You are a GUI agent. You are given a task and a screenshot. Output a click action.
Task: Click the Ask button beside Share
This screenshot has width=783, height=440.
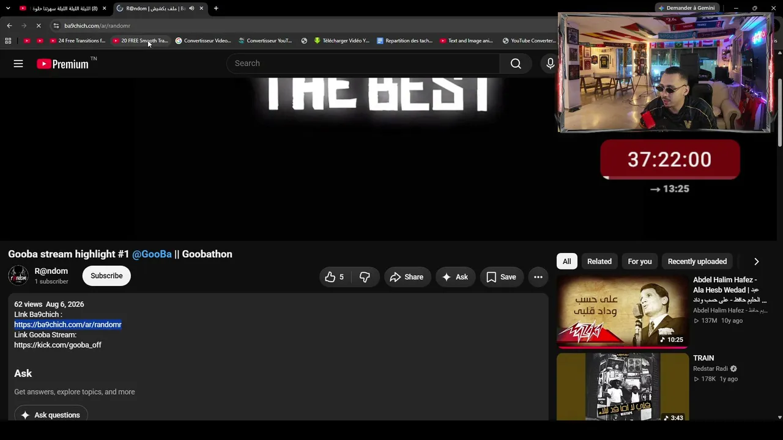[x=455, y=277]
